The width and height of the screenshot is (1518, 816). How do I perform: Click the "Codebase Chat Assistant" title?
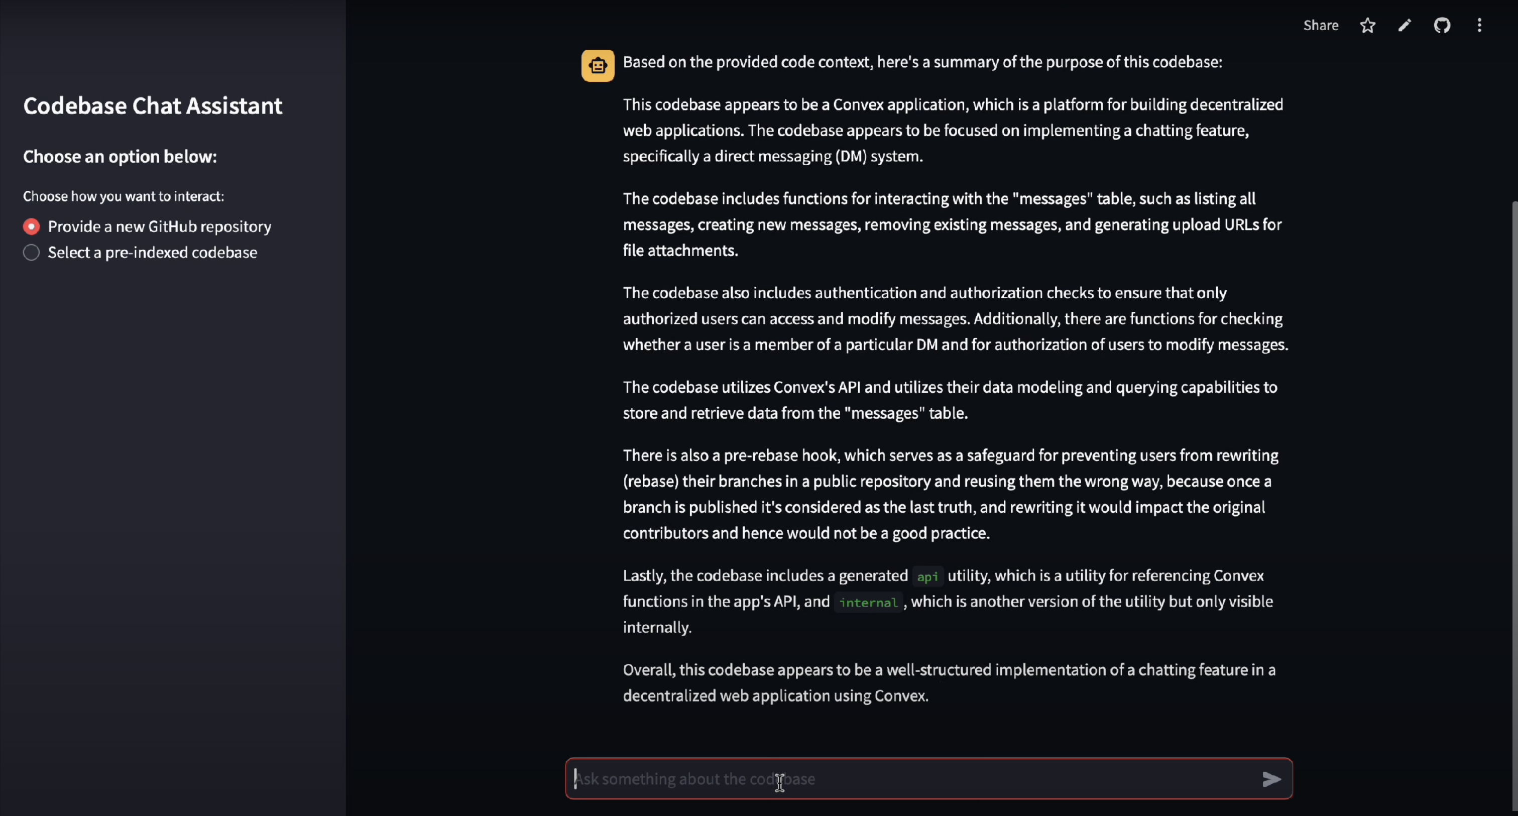(153, 106)
